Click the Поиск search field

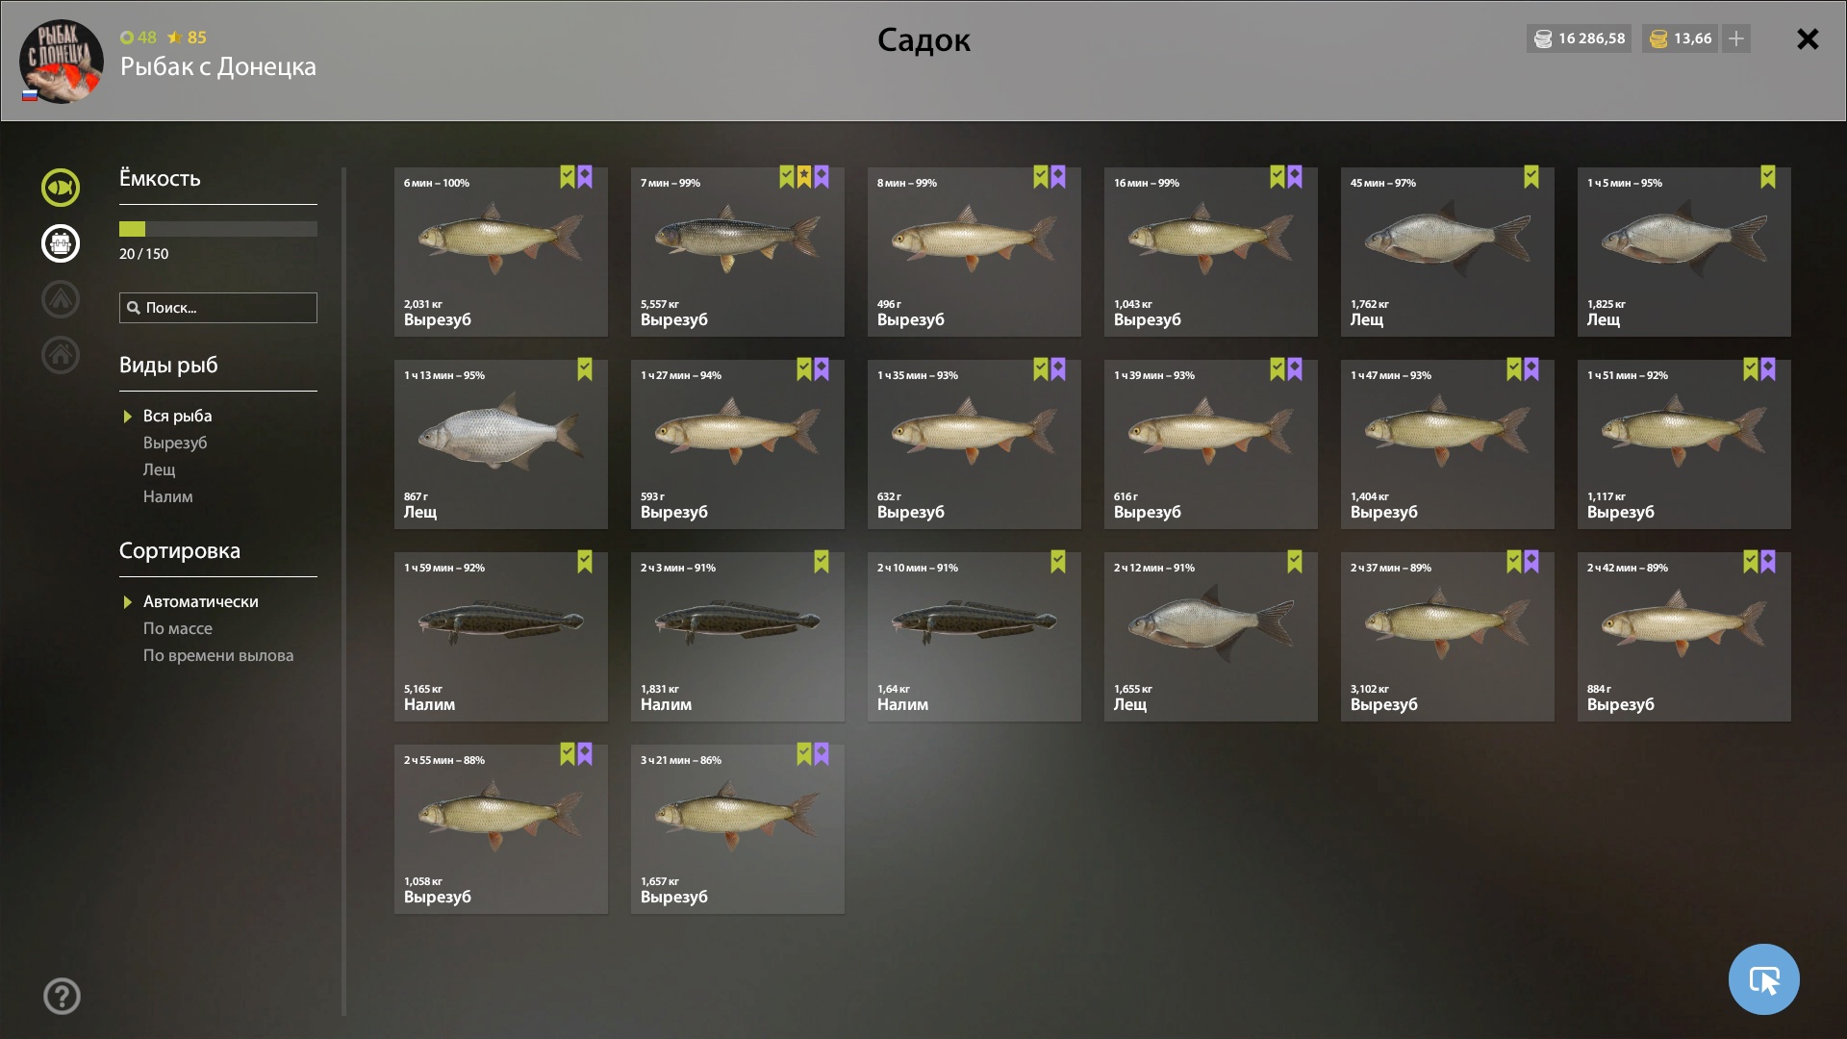(x=218, y=308)
